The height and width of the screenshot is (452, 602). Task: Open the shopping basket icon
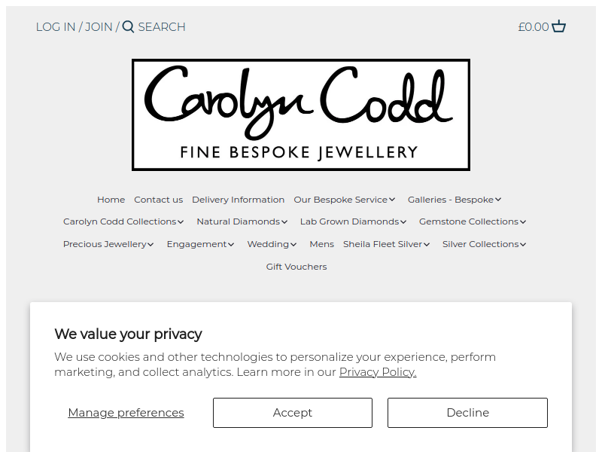pos(558,26)
